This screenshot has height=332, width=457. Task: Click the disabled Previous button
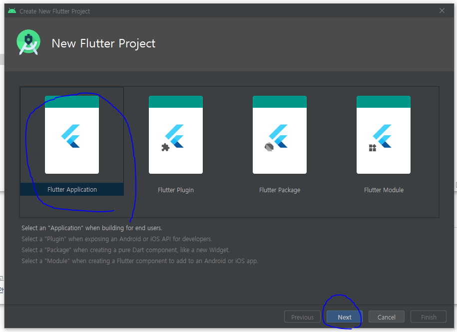302,317
